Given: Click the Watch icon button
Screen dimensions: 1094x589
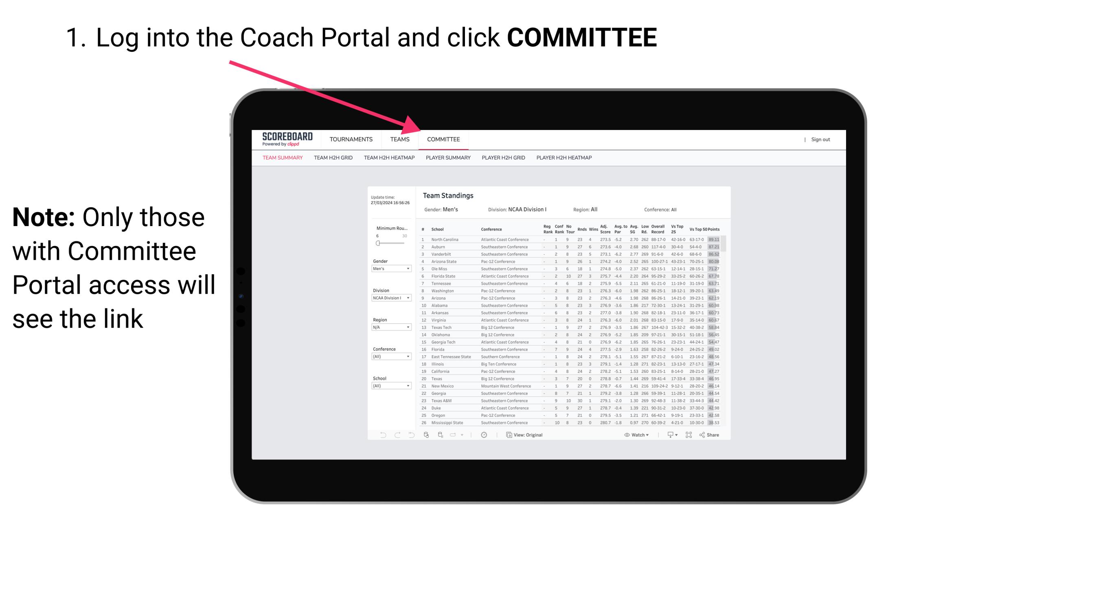Looking at the screenshot, I should point(634,435).
